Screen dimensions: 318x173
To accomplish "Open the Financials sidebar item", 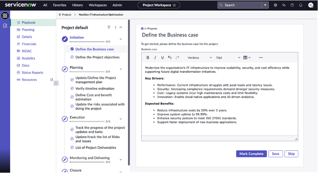I will click(x=29, y=44).
